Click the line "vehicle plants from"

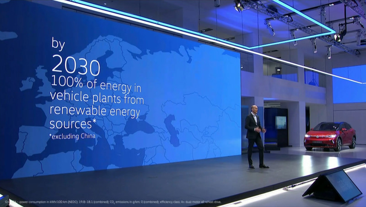97,98
